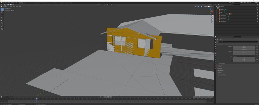This screenshot has height=105, width=259.
Task: Select the Measure tool
Action: pos(2,29)
